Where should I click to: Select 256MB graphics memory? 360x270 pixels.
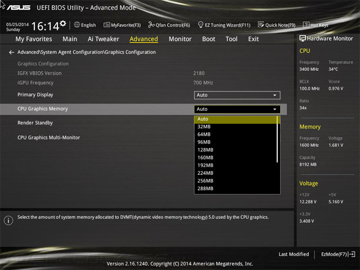tap(236, 181)
